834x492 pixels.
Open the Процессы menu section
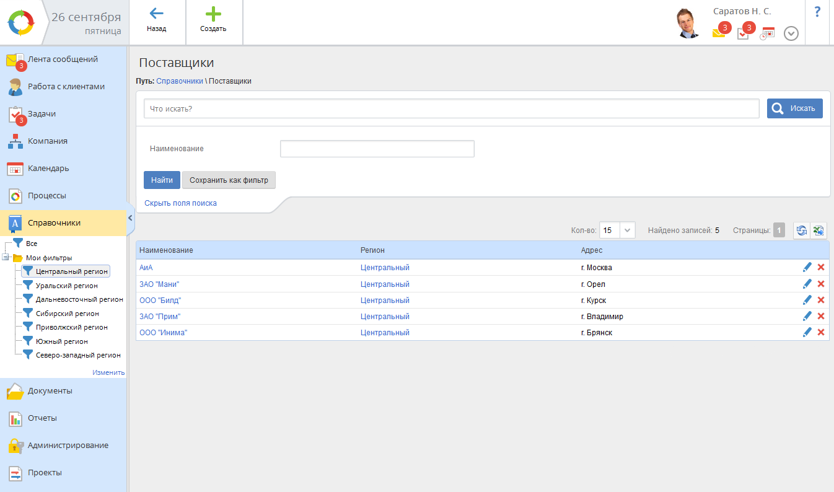tap(46, 196)
